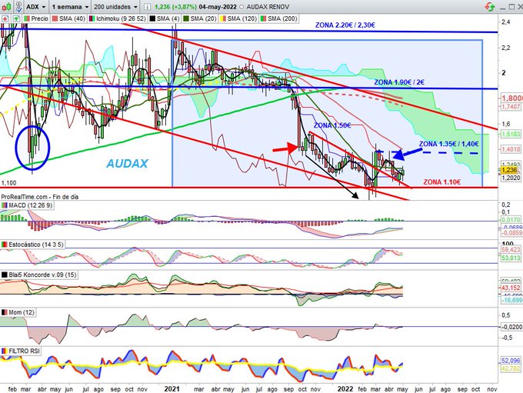The image size is (523, 393).
Task: Click the ZONA 2.20€ / 2,30€ annotation
Action: (x=345, y=25)
